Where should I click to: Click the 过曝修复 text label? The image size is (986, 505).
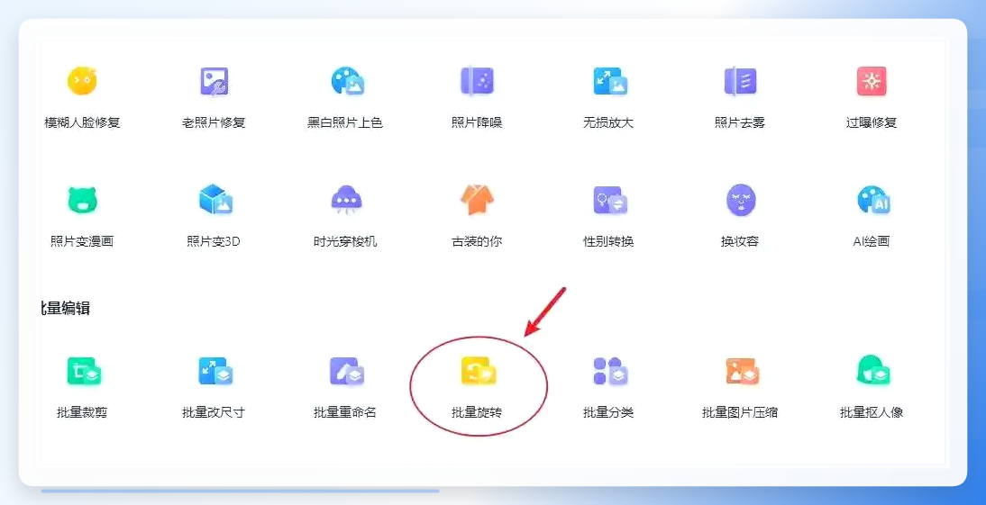872,122
